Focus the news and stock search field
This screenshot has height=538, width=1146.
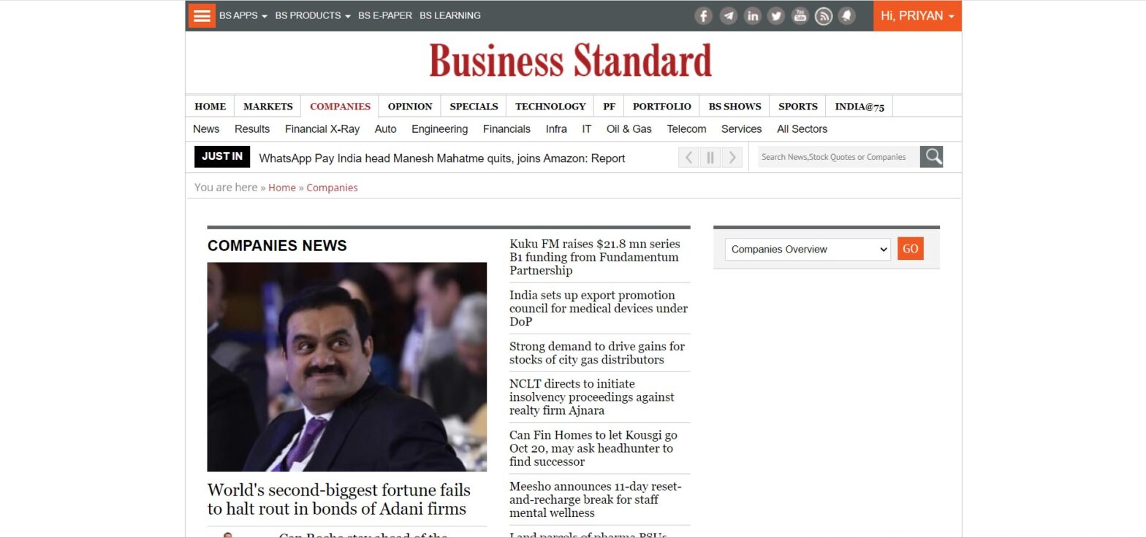pos(838,156)
